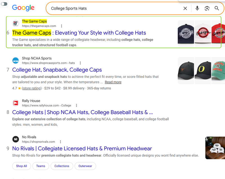
Task: Click the Rally House flag favicon
Action: point(16,103)
